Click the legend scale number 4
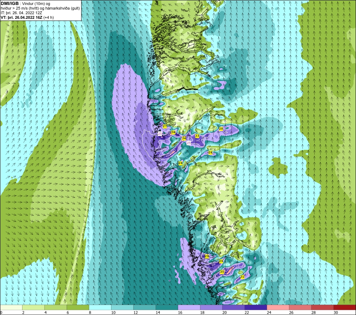The image size is (356, 315). point(46,313)
